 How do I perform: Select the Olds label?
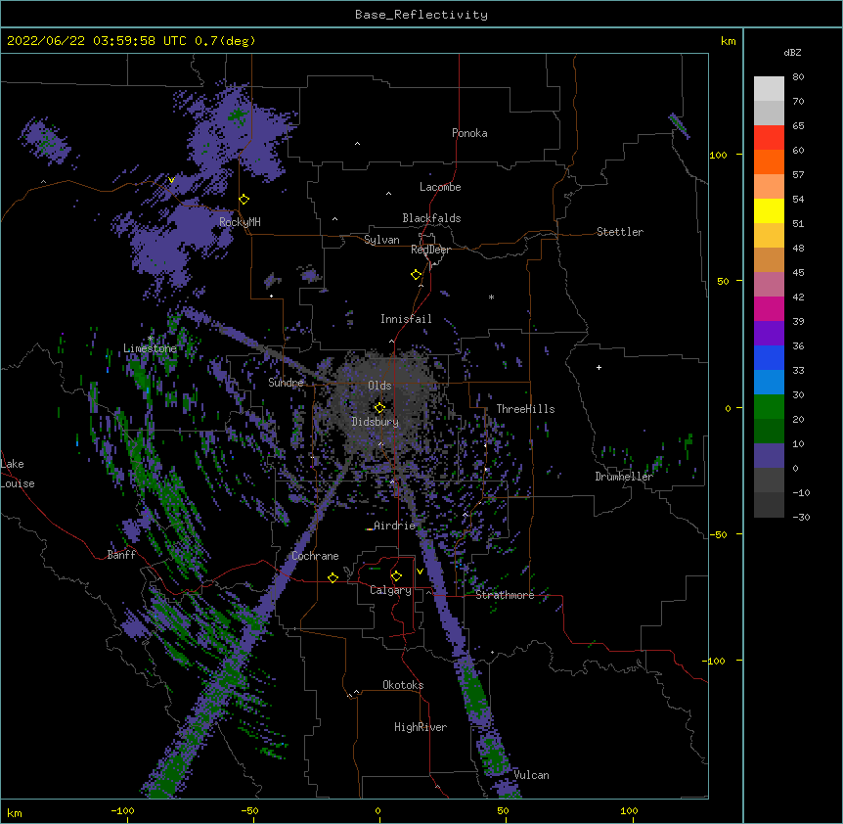pyautogui.click(x=379, y=386)
